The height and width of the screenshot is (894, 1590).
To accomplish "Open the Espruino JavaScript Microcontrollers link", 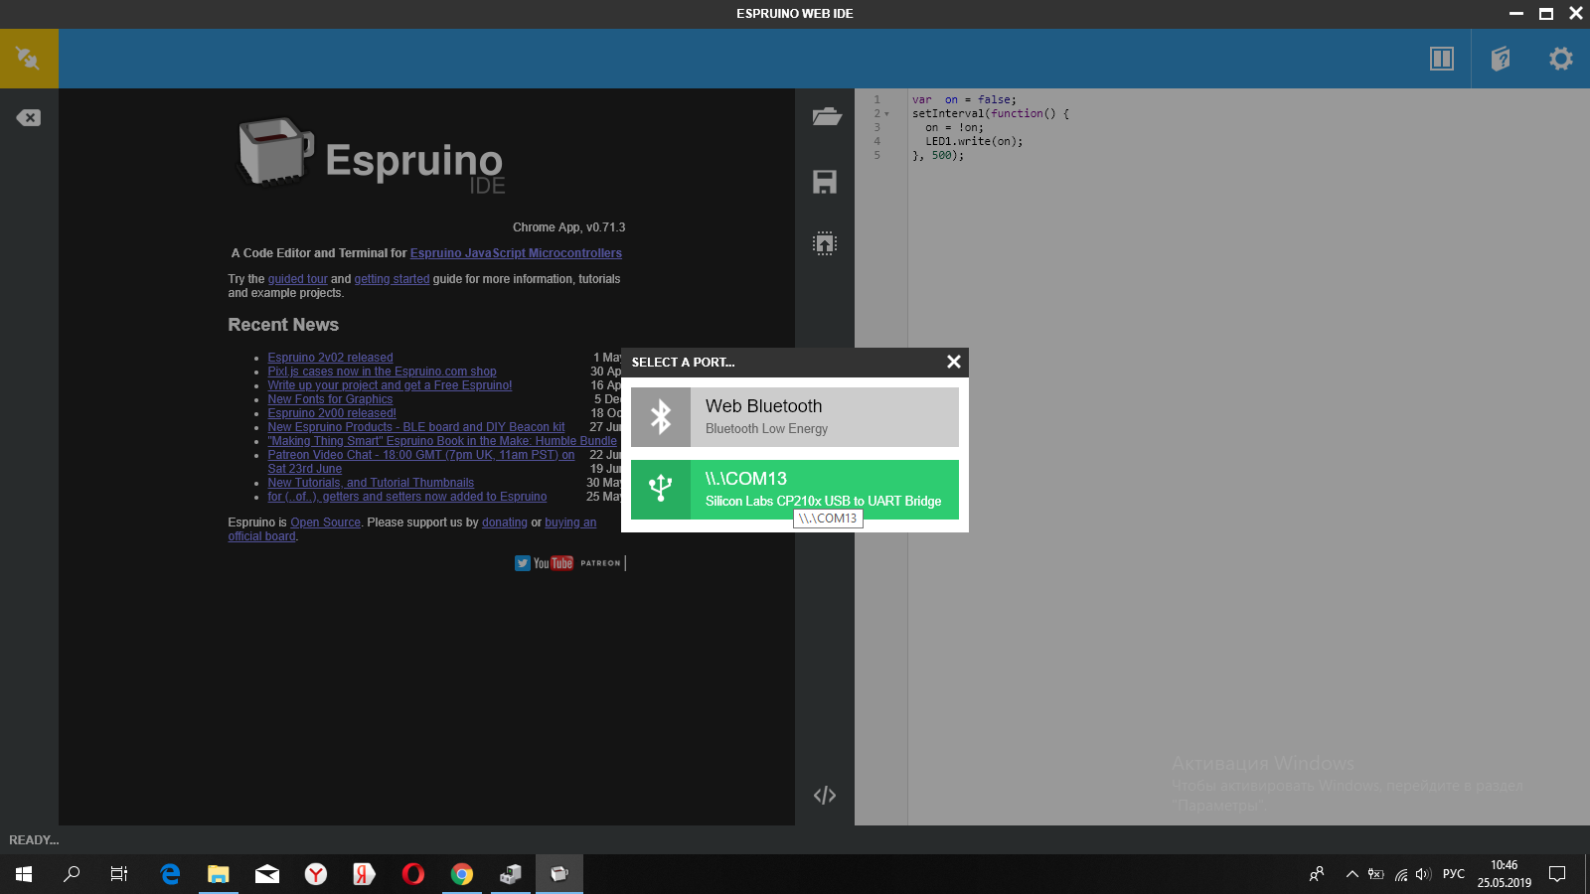I will (x=516, y=253).
